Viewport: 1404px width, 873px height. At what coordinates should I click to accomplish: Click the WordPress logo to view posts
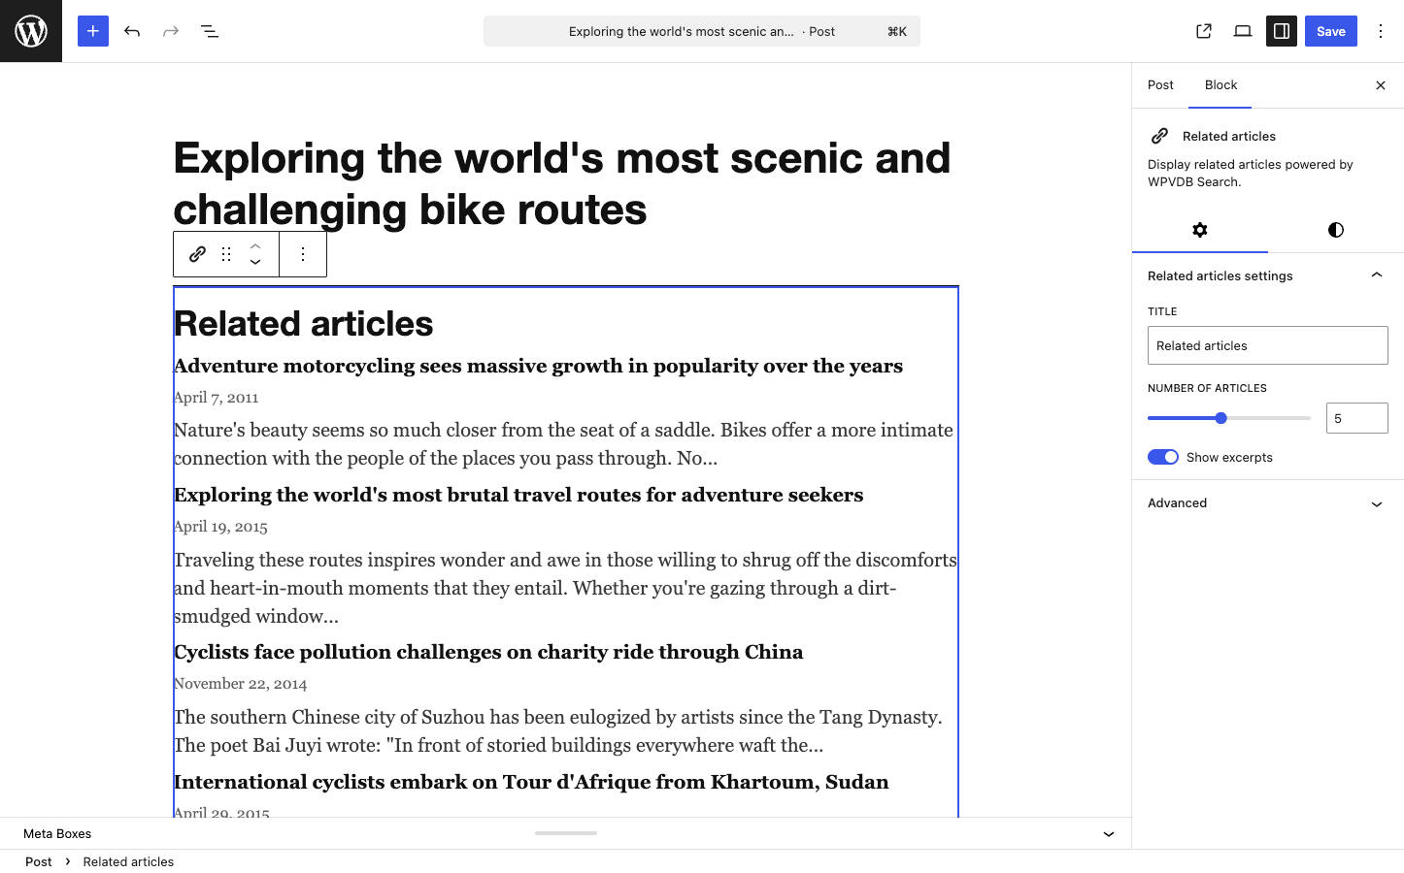[x=31, y=31]
